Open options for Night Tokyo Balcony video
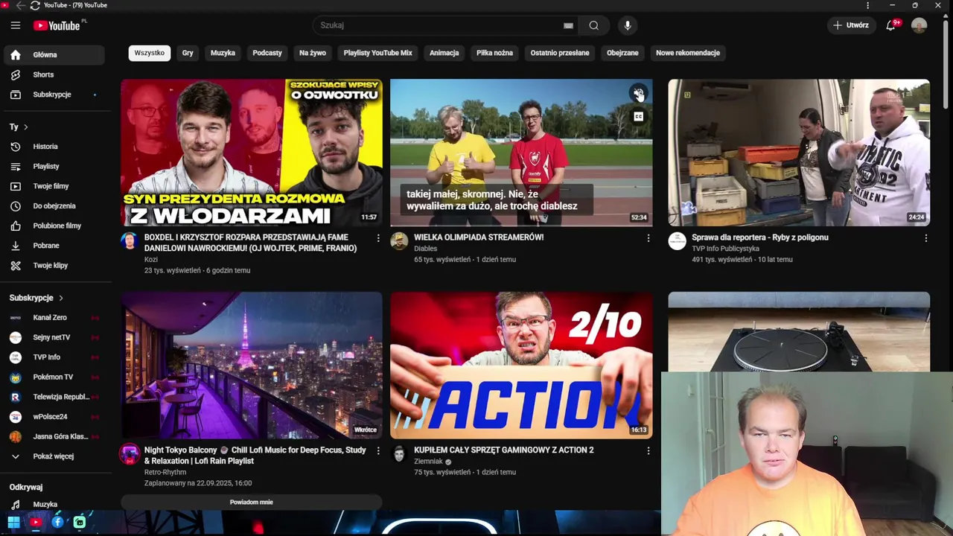The image size is (953, 536). (x=377, y=451)
